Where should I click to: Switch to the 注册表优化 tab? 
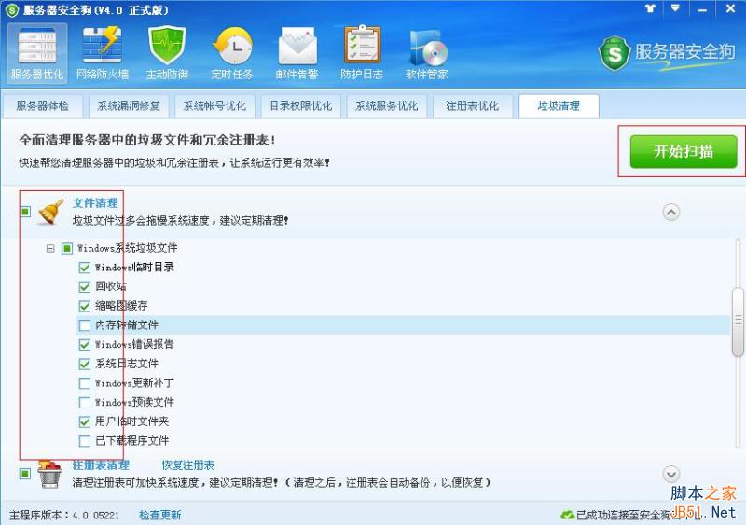472,106
